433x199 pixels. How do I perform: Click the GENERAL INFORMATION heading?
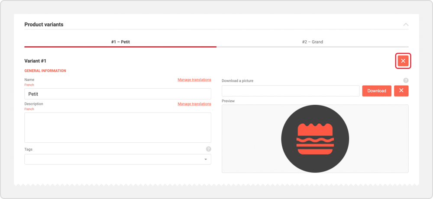pos(45,71)
